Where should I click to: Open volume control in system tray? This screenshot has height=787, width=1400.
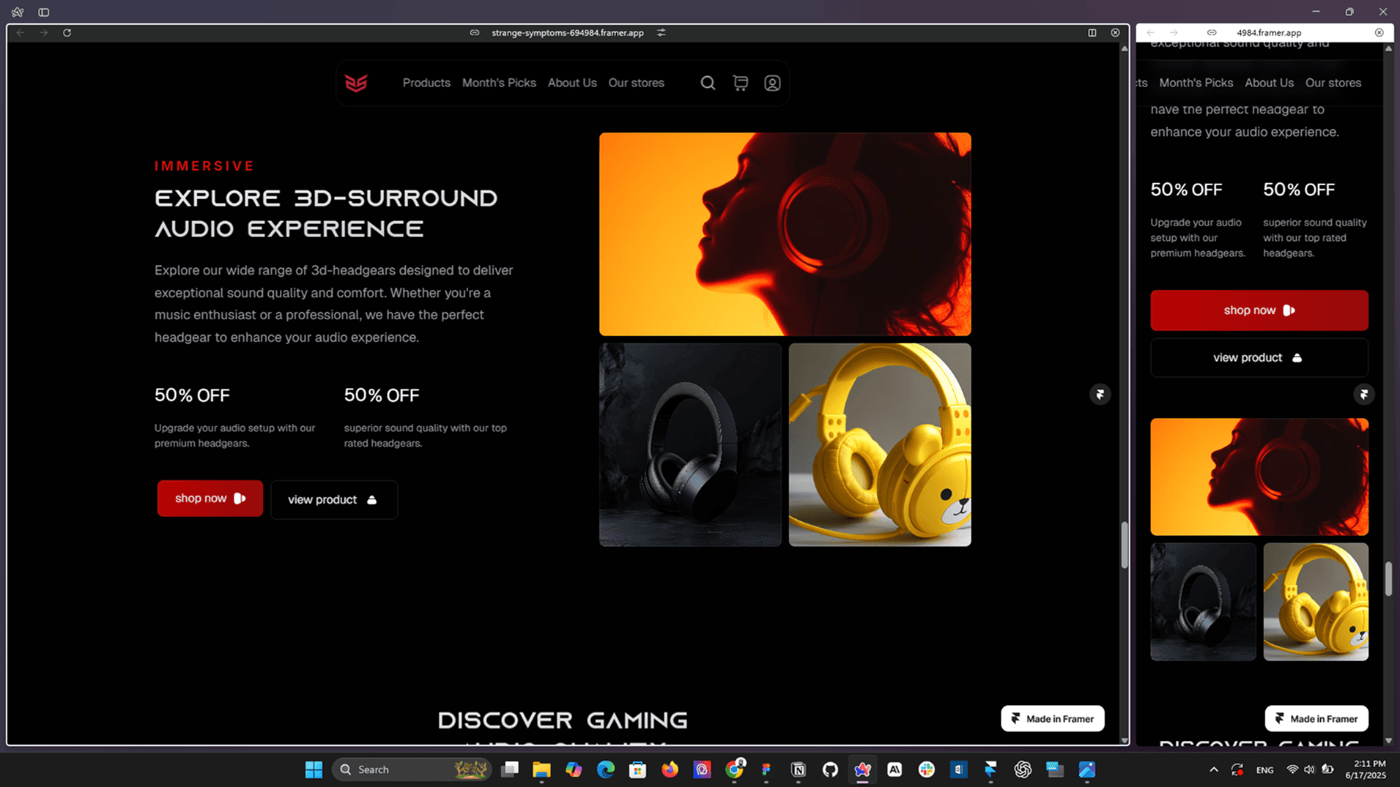(1309, 769)
